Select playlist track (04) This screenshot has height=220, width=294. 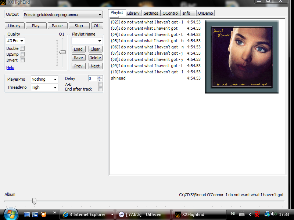click(155, 34)
